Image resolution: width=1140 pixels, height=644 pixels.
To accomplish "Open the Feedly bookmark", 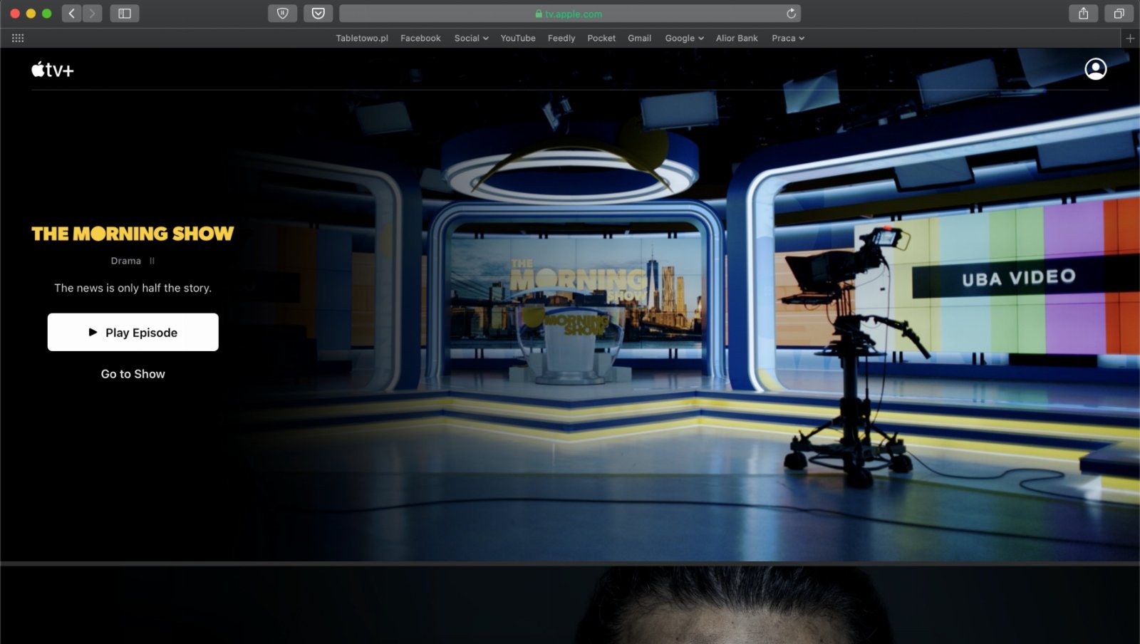I will 561,38.
